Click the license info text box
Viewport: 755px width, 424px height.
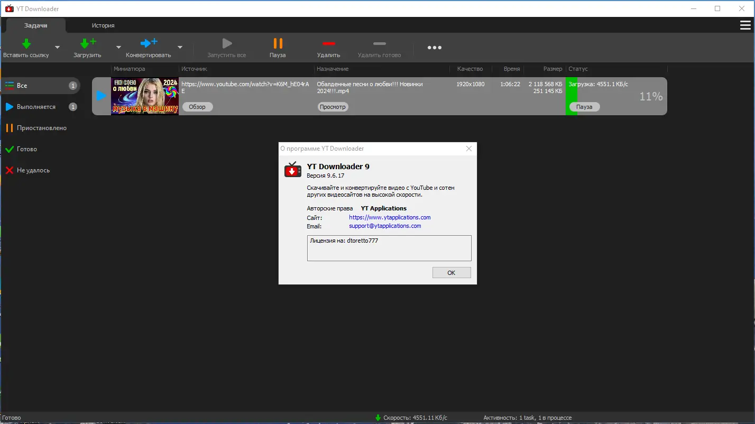pos(389,248)
